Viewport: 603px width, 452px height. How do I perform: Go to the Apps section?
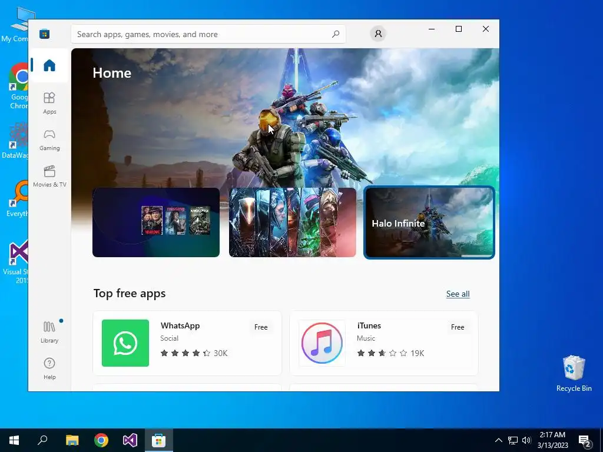49,103
